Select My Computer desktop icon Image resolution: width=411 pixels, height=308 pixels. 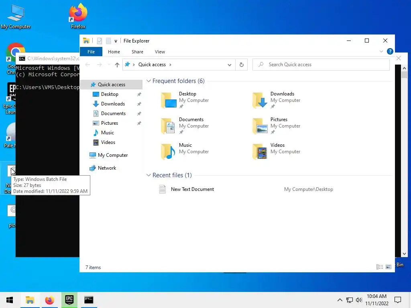[16, 17]
